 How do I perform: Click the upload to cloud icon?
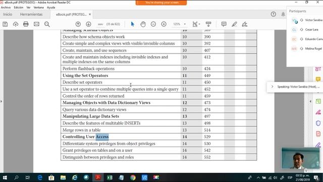click(16, 24)
